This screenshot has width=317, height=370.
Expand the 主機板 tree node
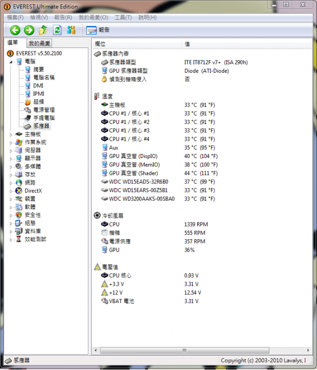point(11,135)
